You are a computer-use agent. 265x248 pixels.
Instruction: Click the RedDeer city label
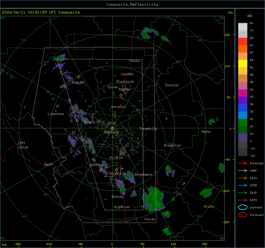(x=125, y=89)
